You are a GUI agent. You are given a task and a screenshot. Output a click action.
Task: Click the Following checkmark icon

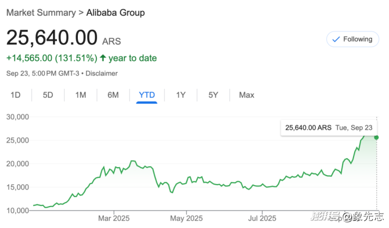[337, 39]
